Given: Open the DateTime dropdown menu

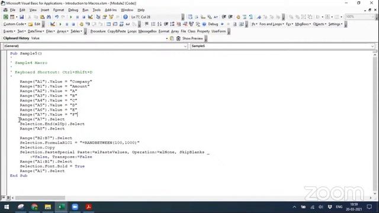Looking at the screenshot, I should (x=36, y=31).
